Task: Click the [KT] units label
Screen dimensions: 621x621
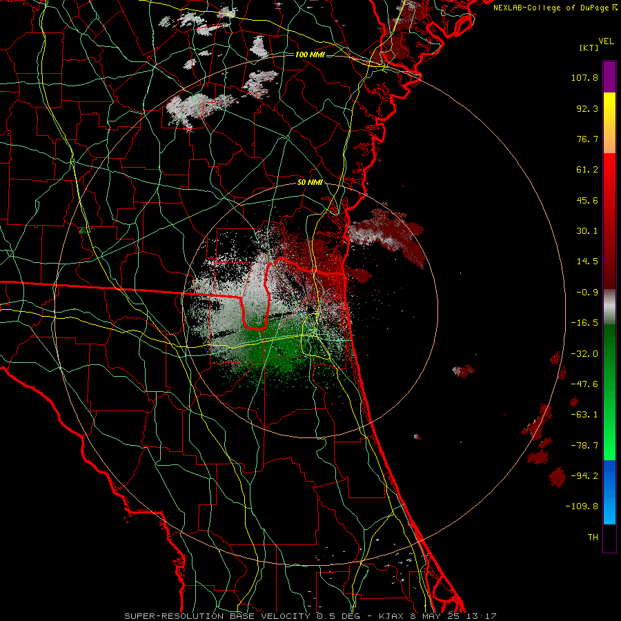Action: coord(589,48)
